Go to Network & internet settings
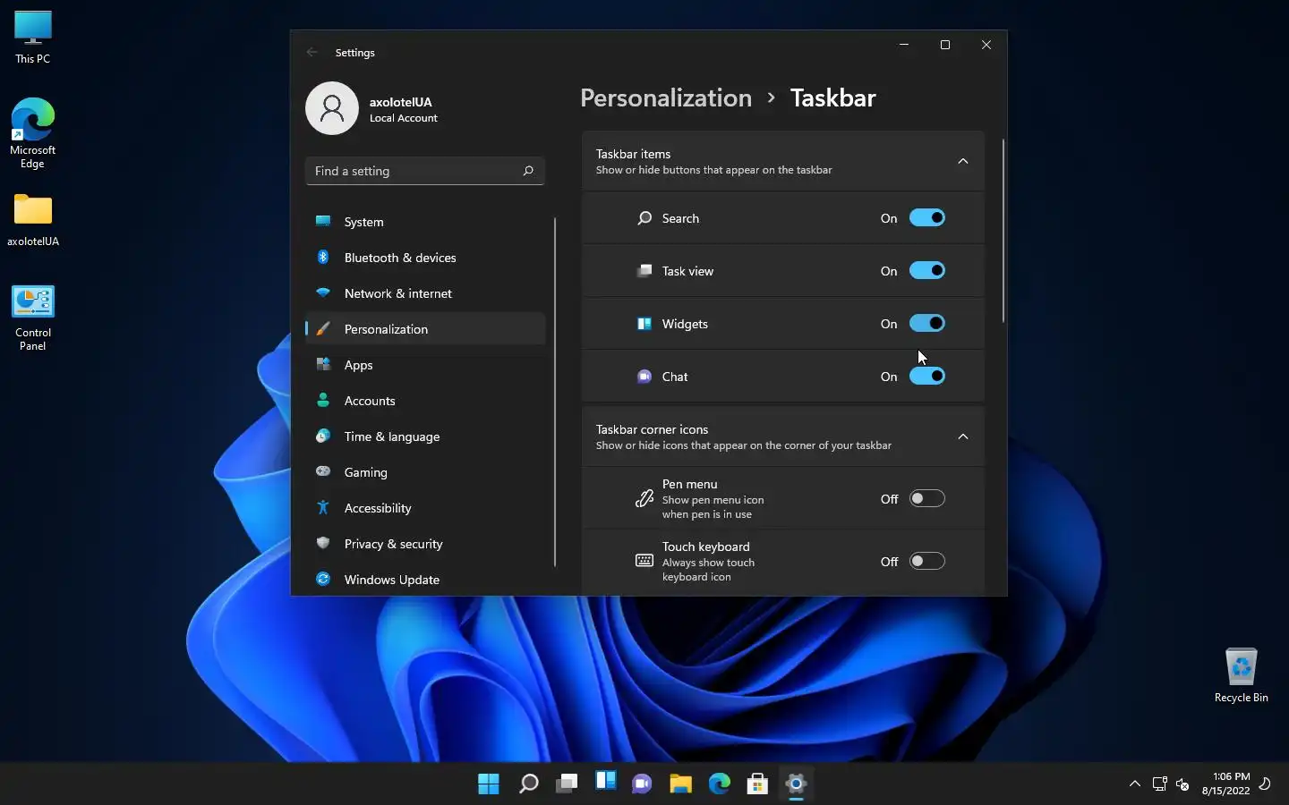 [425, 292]
